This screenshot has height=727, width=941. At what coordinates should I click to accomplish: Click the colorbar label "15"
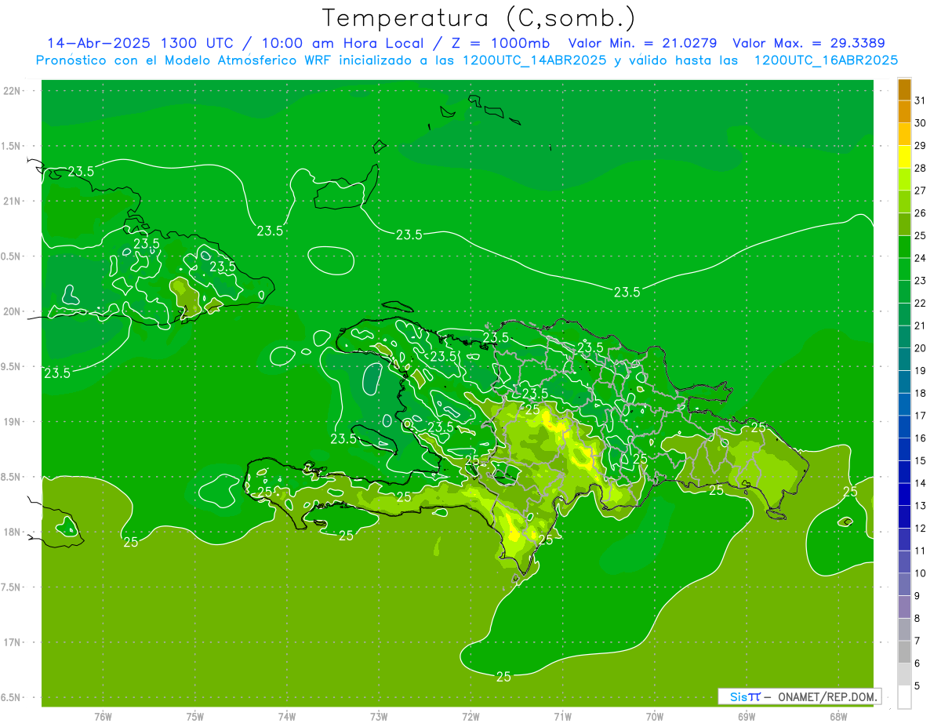(921, 460)
